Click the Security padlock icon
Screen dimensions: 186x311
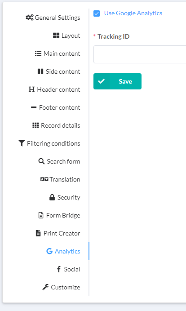pos(52,197)
